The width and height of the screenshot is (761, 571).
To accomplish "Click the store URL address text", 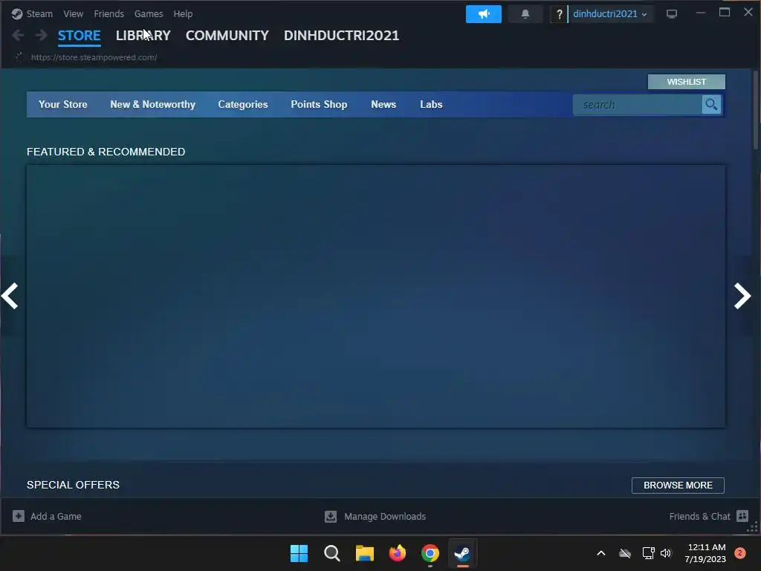I will (x=94, y=57).
